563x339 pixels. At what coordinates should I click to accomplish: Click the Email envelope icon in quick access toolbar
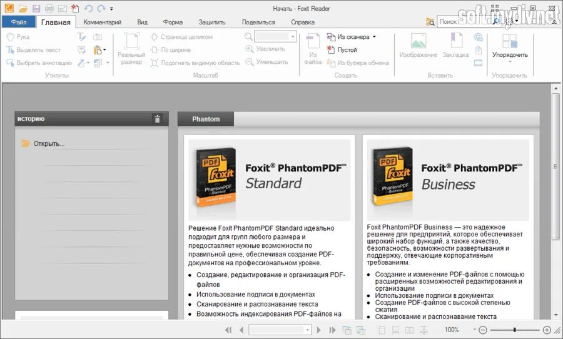tap(62, 8)
